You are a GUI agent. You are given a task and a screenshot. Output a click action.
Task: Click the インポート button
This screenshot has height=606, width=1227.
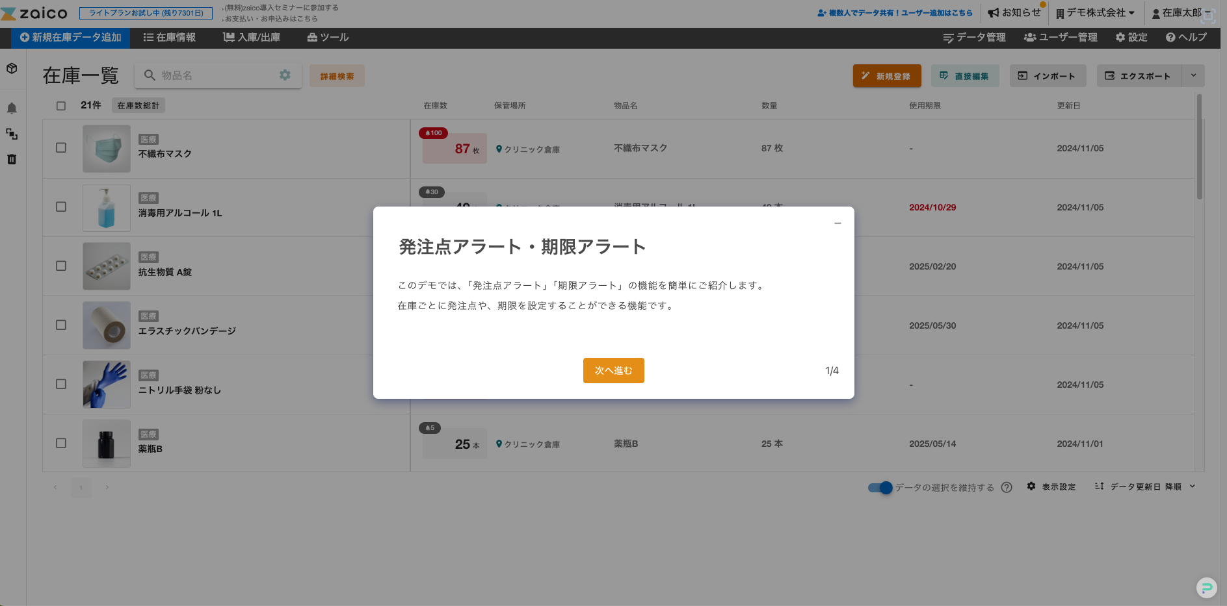(x=1048, y=76)
